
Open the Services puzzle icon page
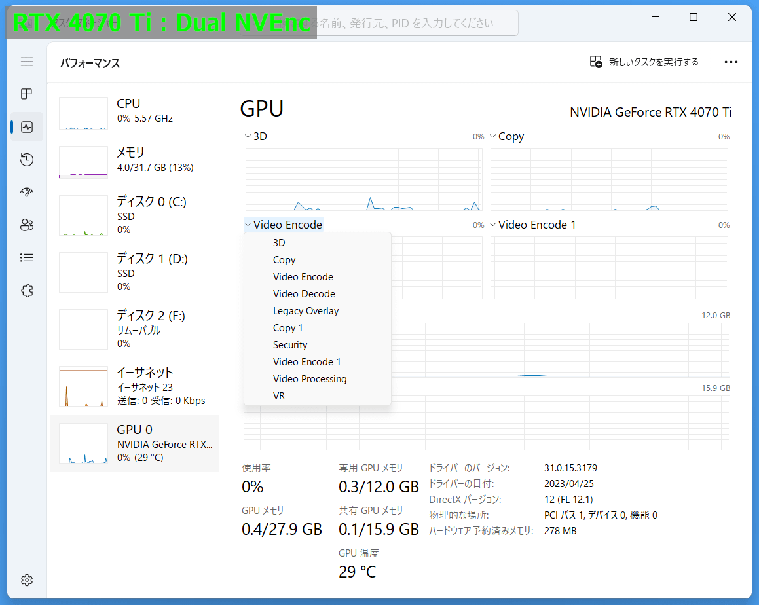tap(27, 291)
